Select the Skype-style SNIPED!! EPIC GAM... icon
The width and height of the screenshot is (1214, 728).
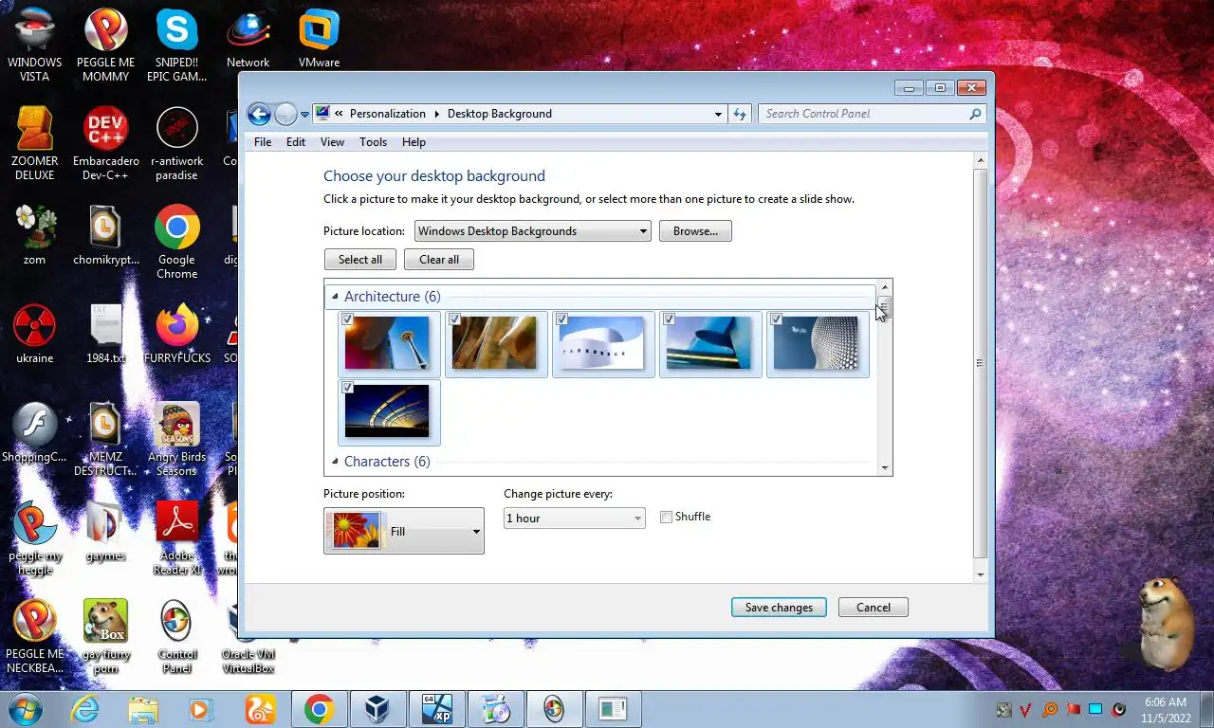click(x=176, y=44)
